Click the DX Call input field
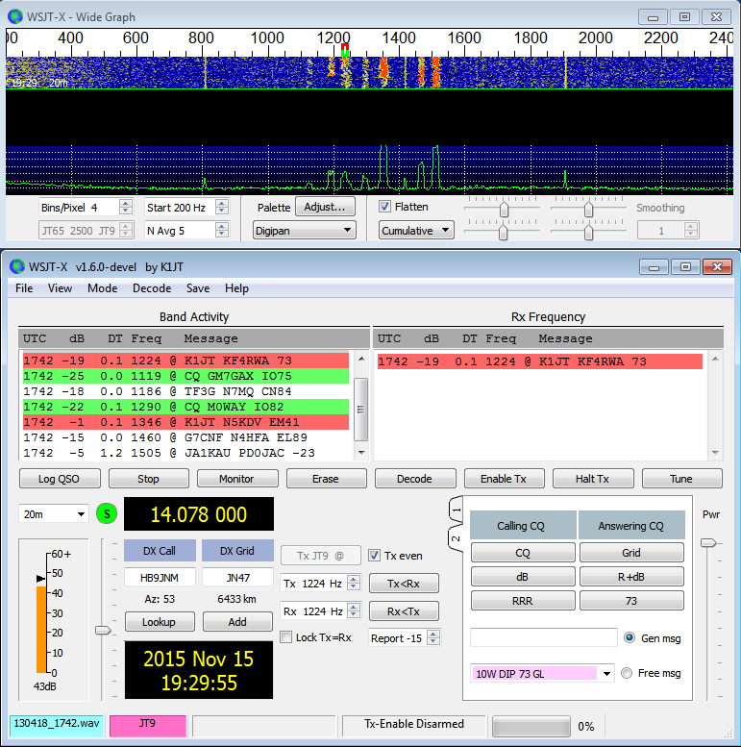Image resolution: width=741 pixels, height=747 pixels. tap(160, 577)
